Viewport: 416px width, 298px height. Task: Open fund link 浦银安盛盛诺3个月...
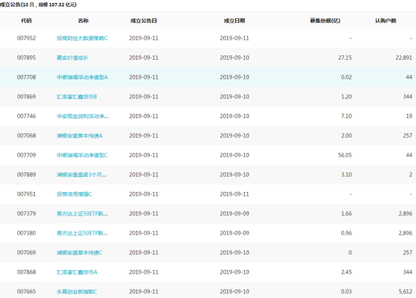click(81, 175)
